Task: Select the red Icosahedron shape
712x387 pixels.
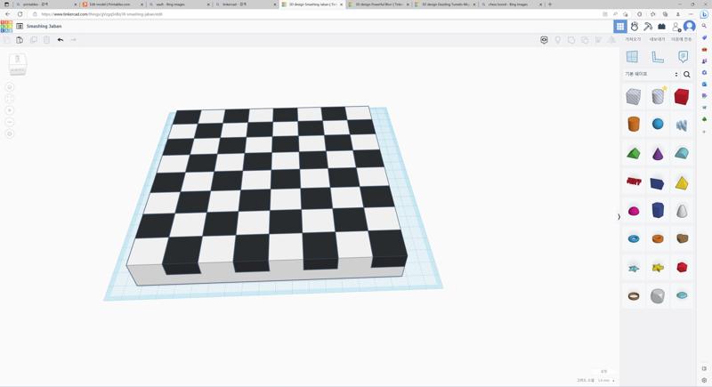Action: (682, 267)
